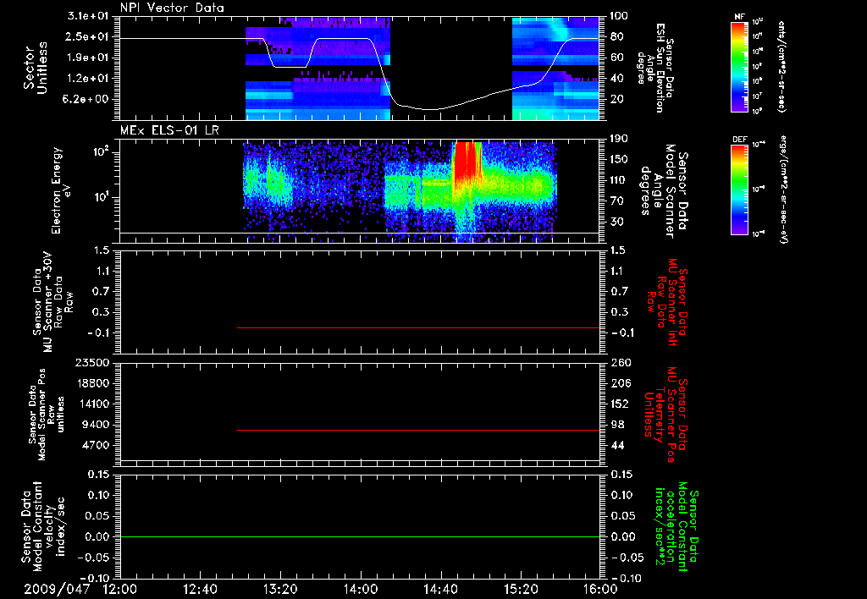867x599 pixels.
Task: Click the green zero line in the velocity plot
Action: (x=360, y=536)
